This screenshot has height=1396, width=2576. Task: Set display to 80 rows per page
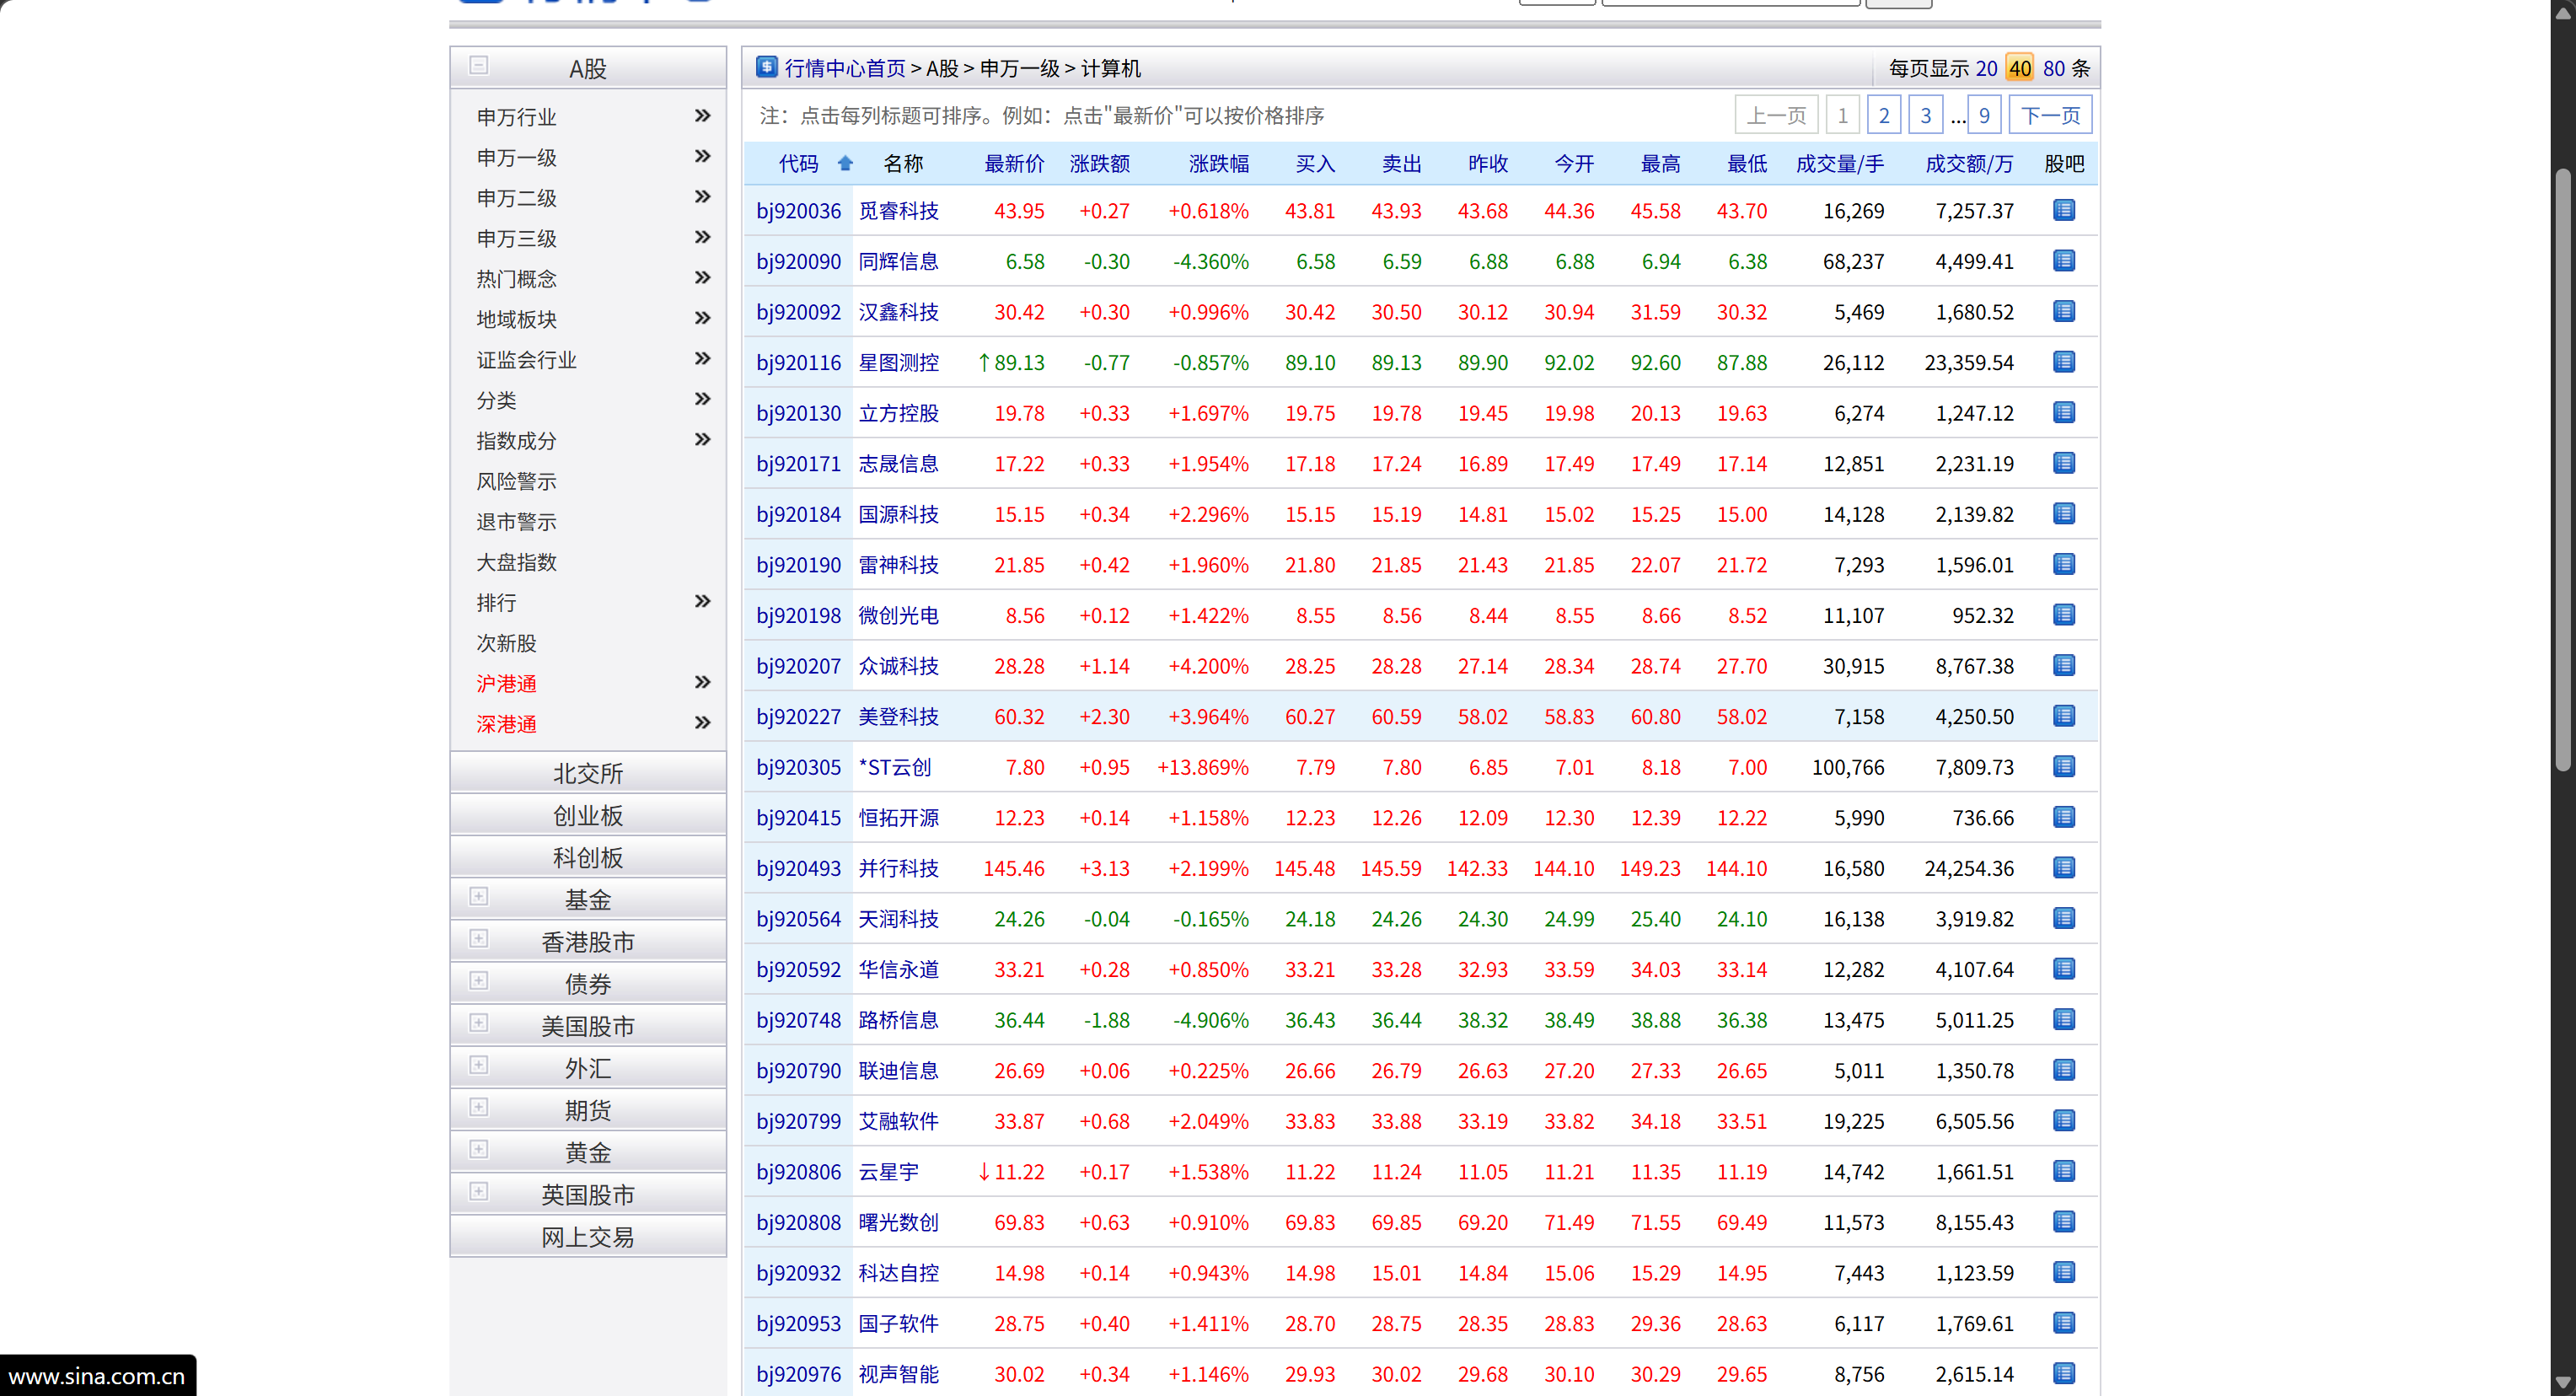(2053, 68)
